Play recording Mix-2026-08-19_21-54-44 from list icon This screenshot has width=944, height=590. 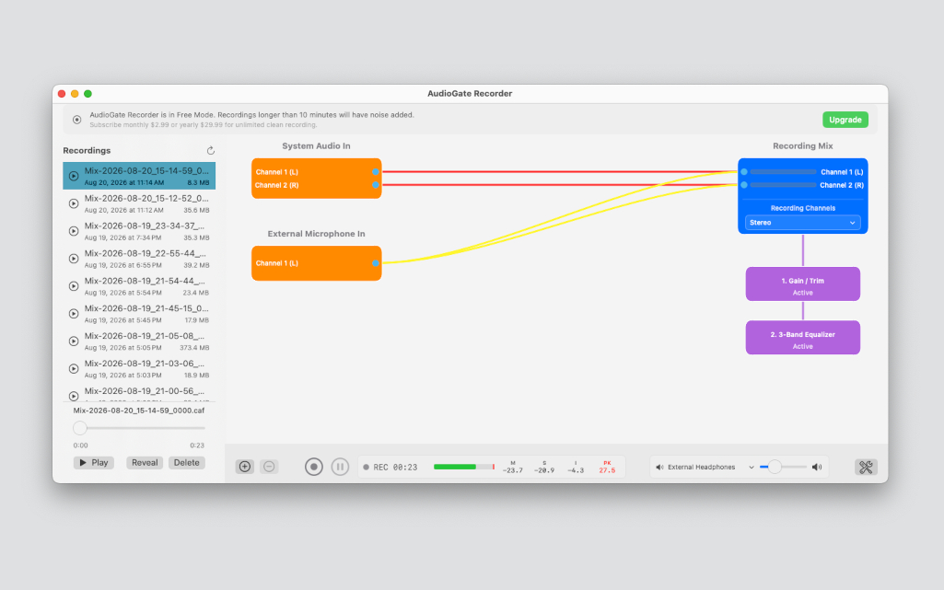click(x=74, y=286)
